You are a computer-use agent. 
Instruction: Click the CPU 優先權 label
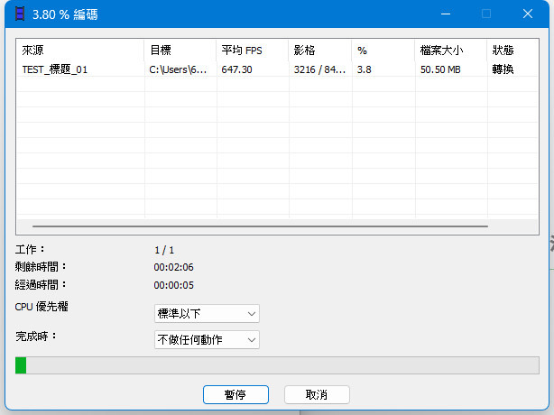click(42, 307)
